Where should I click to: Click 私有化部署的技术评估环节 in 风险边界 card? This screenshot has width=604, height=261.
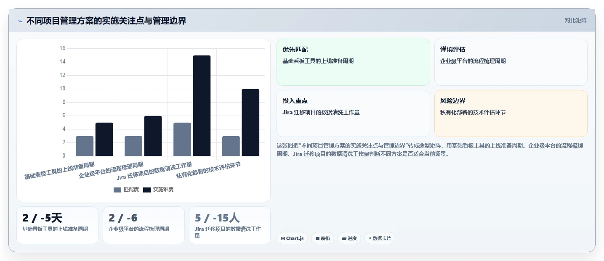coord(473,112)
